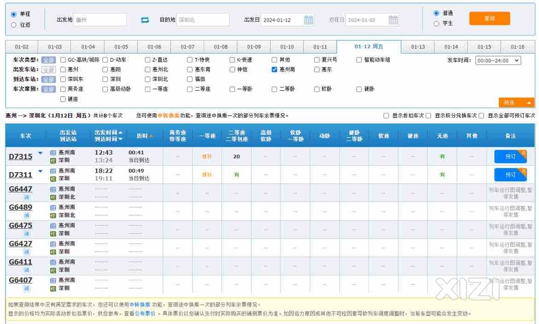Select 学生 student radio button
Image resolution: width=539 pixels, height=324 pixels.
tap(436, 23)
